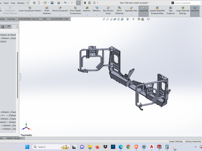This screenshot has height=151, width=202.
Task: Open File Properties icon next to Rebuild
Action: (90, 3)
